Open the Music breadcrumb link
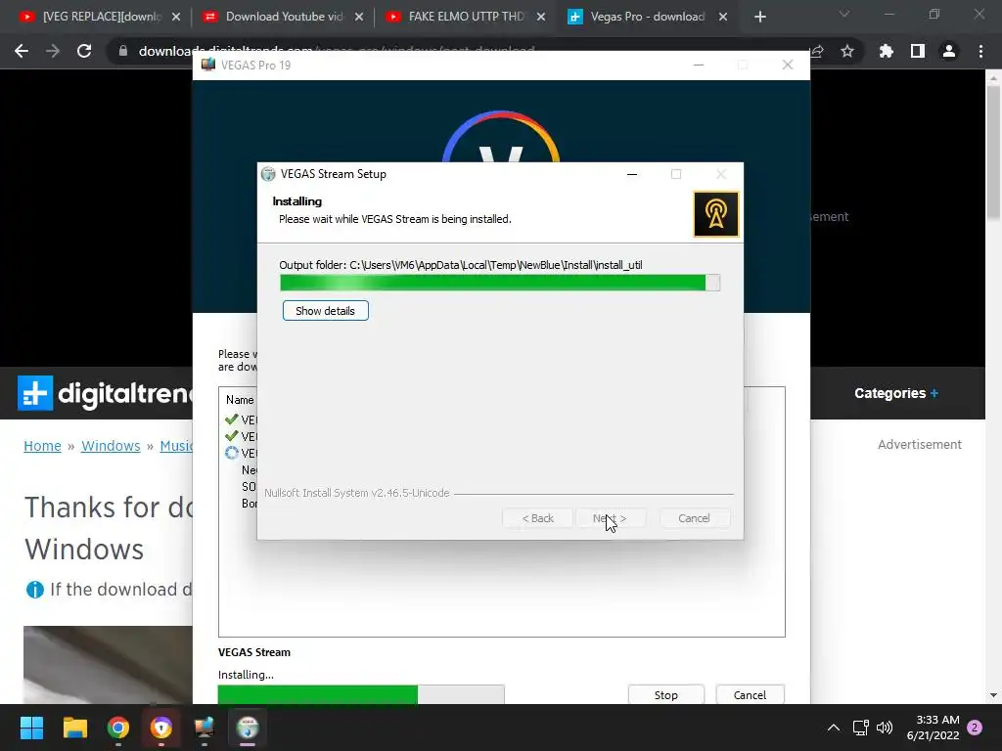This screenshot has width=1002, height=751. click(176, 446)
